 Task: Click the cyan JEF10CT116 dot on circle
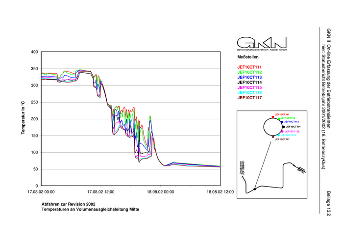pos(278,135)
